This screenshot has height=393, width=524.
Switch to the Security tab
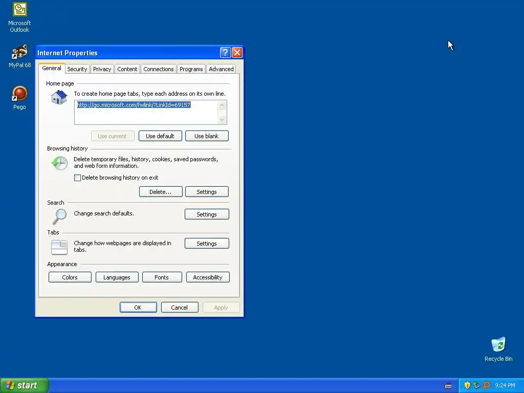coord(77,69)
